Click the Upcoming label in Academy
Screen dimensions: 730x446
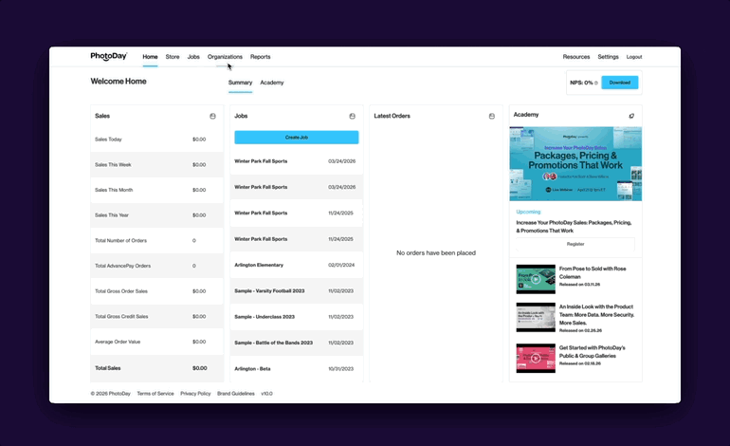528,212
